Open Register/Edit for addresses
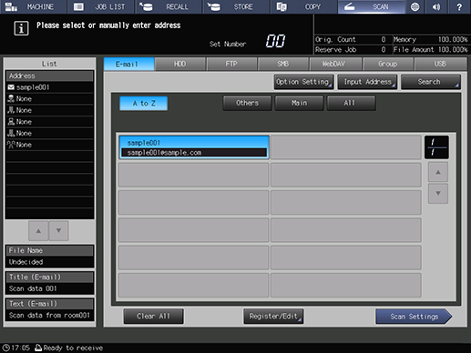This screenshot has height=353, width=471. pos(273,317)
